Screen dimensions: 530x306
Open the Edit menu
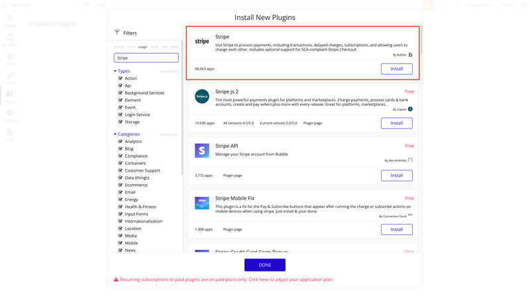coord(87,5)
